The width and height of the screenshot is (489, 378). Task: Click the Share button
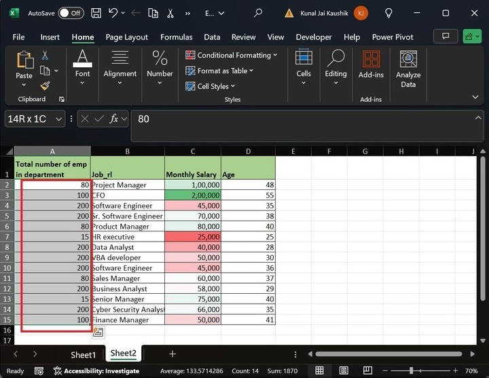point(472,37)
